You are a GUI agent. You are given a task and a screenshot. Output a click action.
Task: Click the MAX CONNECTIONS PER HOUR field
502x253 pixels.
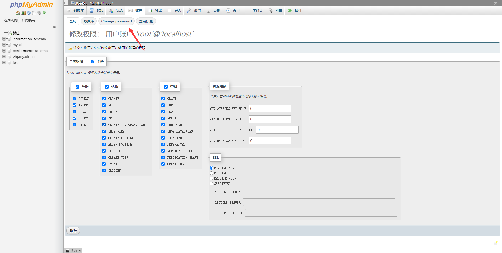(277, 130)
